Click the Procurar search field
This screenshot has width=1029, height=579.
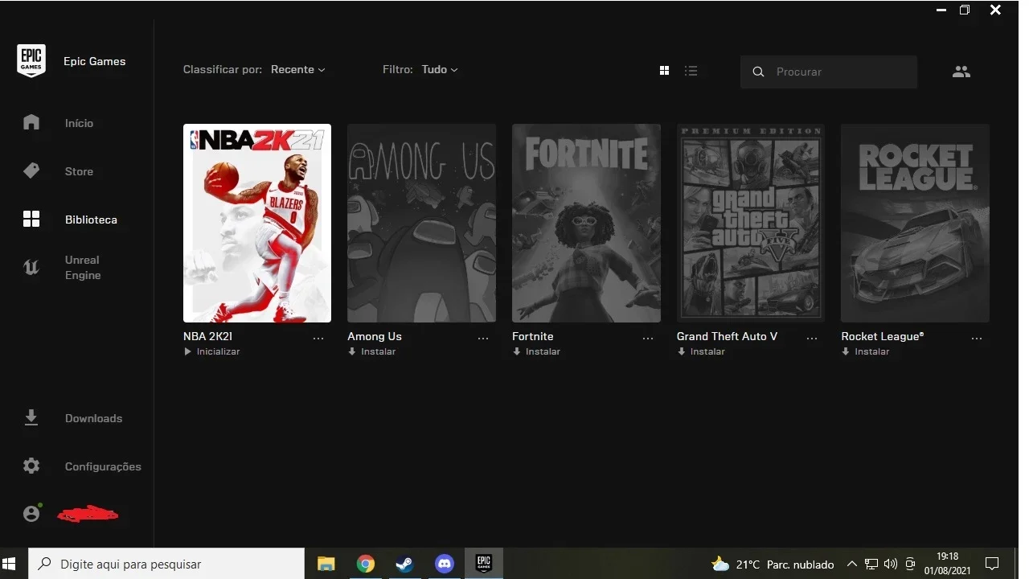tap(829, 72)
